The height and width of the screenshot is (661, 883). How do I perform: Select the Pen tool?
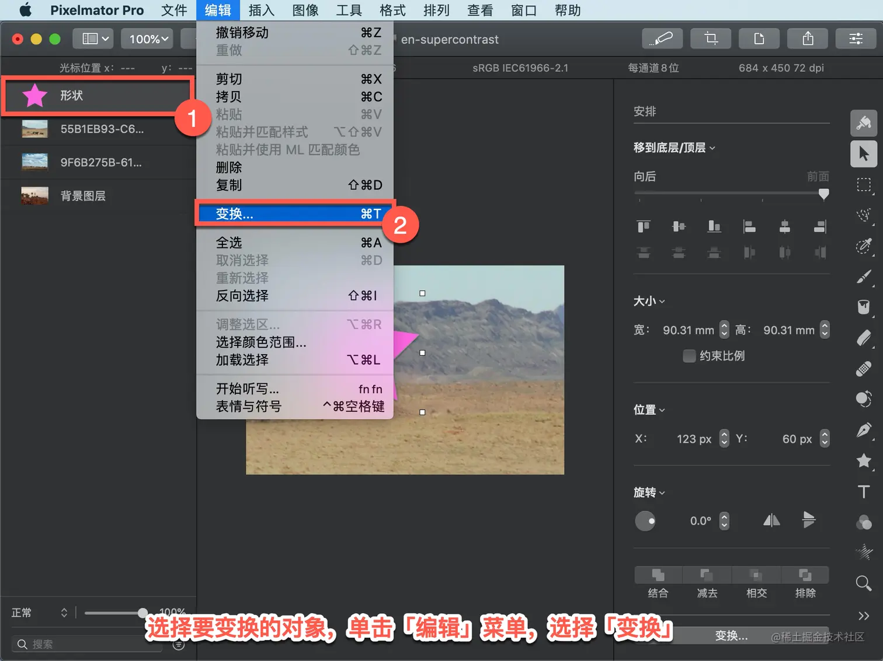pos(864,430)
